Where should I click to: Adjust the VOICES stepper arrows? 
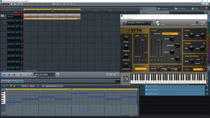point(204,69)
